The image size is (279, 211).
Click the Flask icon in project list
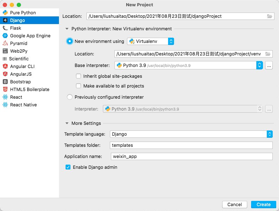pos(5,28)
